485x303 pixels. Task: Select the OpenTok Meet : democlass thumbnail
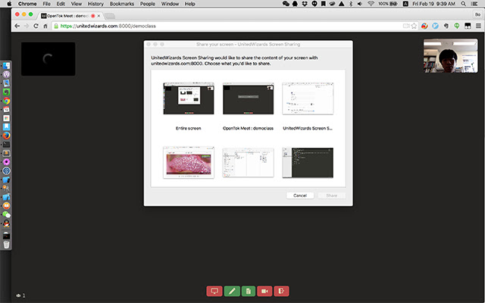[248, 98]
